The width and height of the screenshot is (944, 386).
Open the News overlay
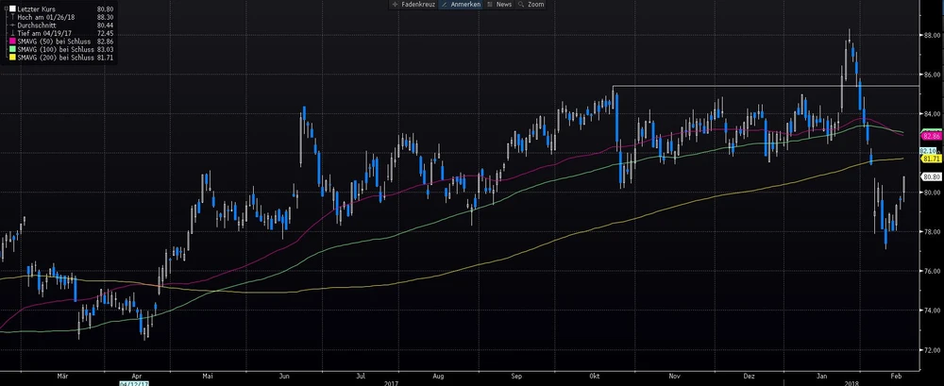point(500,5)
